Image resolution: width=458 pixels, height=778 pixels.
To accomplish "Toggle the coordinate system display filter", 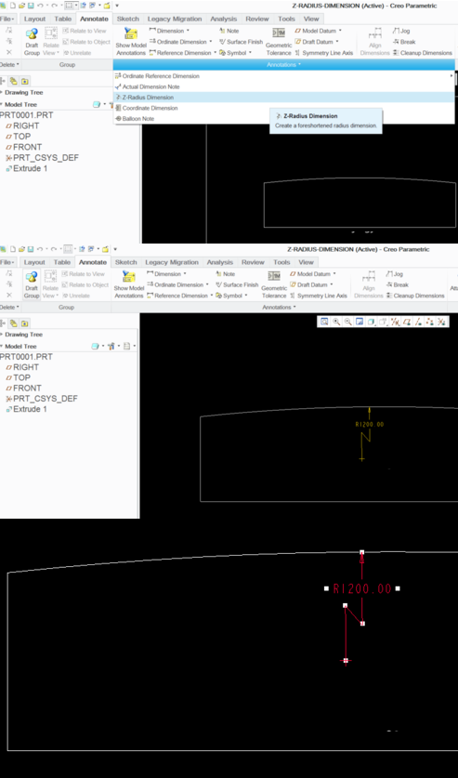I will [x=440, y=322].
